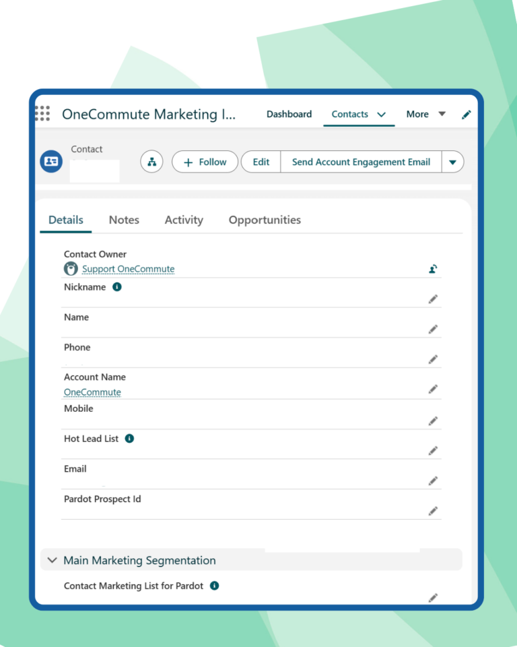Edit the Mobile field pencil
517x647 pixels.
(x=433, y=421)
